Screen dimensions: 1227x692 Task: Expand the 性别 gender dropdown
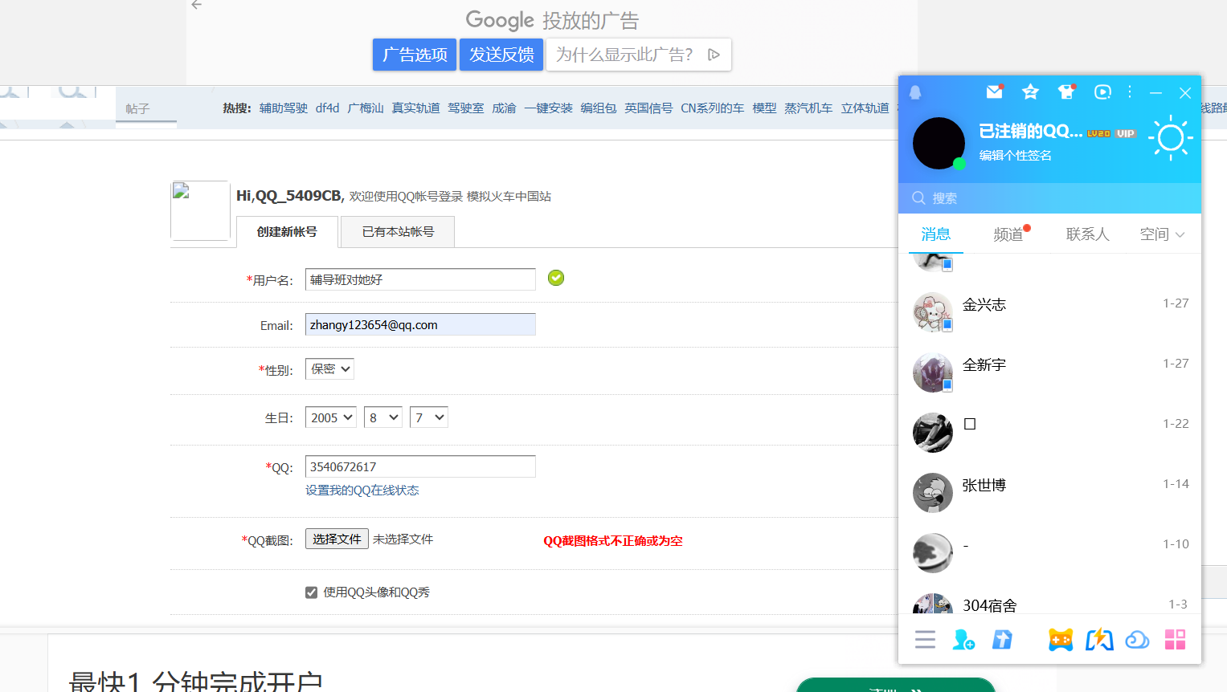[329, 369]
